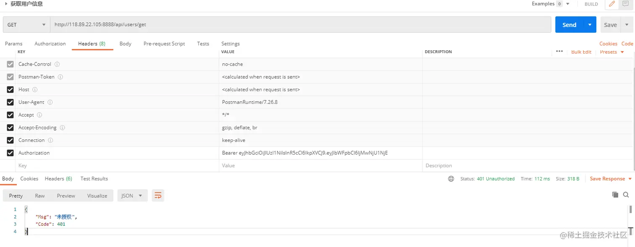Uncheck the Connection header checkbox
This screenshot has height=247, width=635.
(x=10, y=140)
